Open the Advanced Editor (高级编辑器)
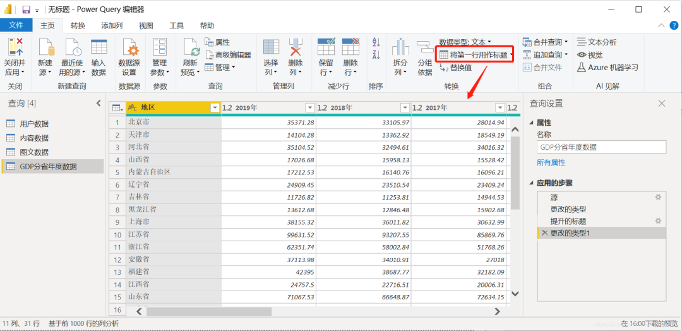The image size is (682, 331). pyautogui.click(x=227, y=55)
